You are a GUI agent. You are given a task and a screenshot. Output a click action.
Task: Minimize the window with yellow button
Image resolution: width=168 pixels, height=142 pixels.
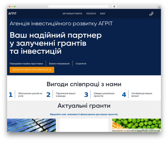click(12, 6)
